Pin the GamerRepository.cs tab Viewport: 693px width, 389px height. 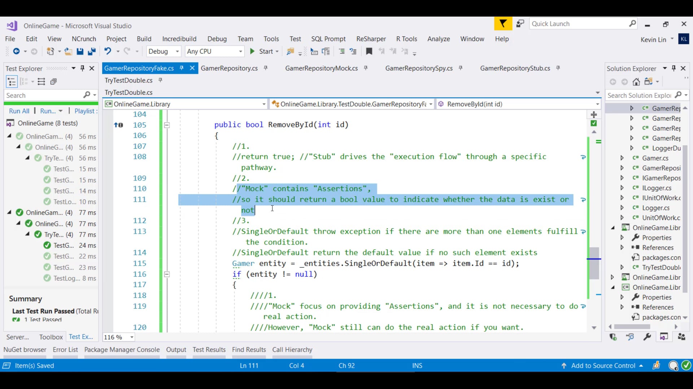tap(266, 68)
